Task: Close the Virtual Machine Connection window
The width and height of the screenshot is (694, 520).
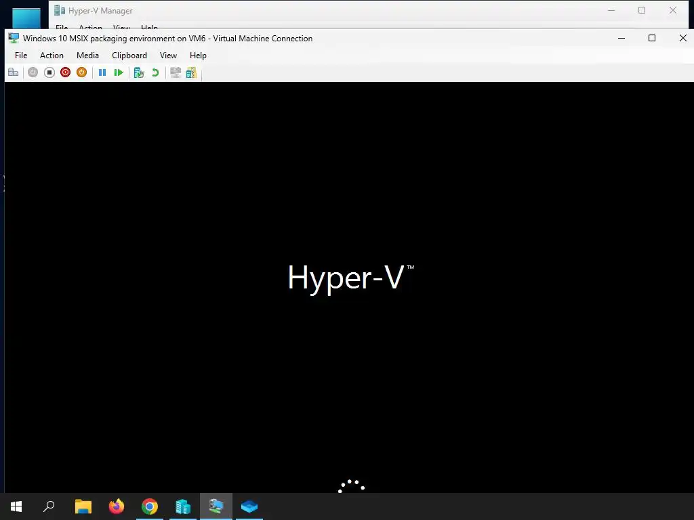Action: [x=683, y=38]
